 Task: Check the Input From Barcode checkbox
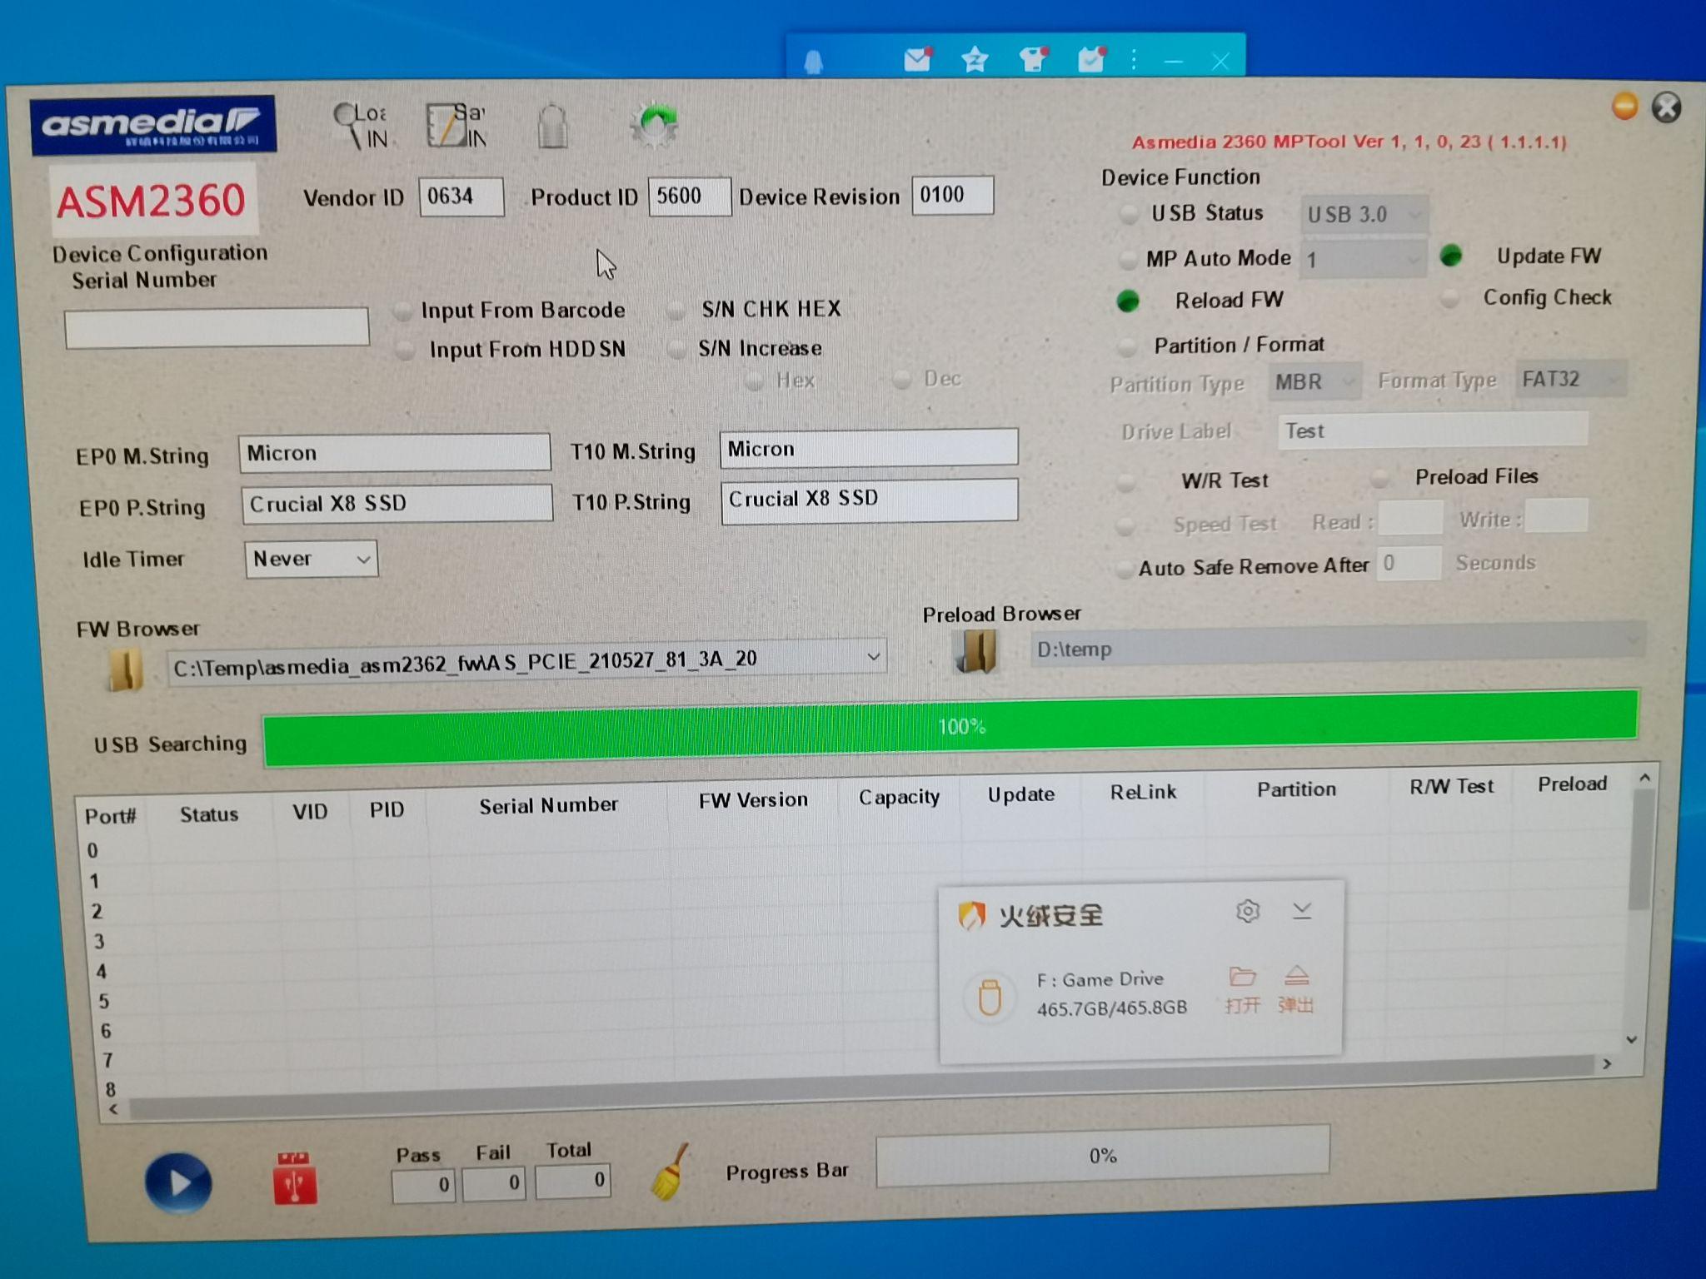pyautogui.click(x=405, y=311)
